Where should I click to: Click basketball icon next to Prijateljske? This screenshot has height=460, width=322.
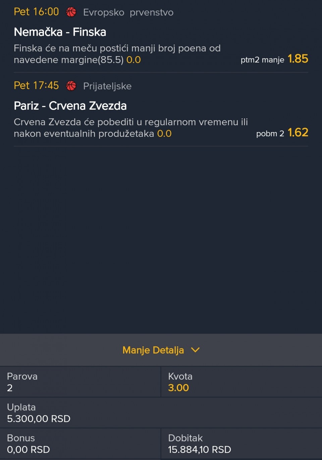(71, 86)
